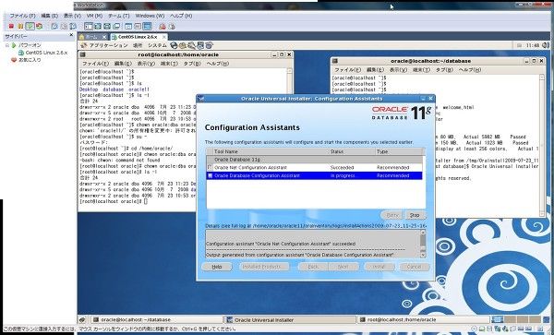This screenshot has height=335, width=554.
Task: Open the Windows(W) menu
Action: [150, 16]
